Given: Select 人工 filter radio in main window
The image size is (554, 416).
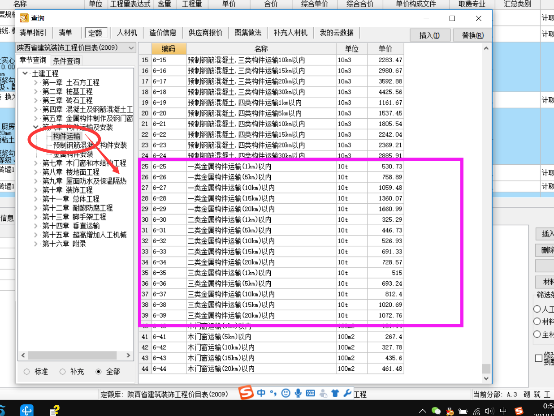Looking at the screenshot, I should click(x=537, y=309).
